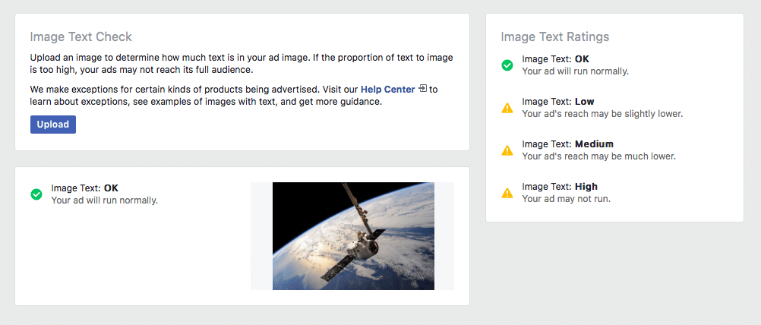Select the uploaded satellite image thumbnail

point(353,236)
